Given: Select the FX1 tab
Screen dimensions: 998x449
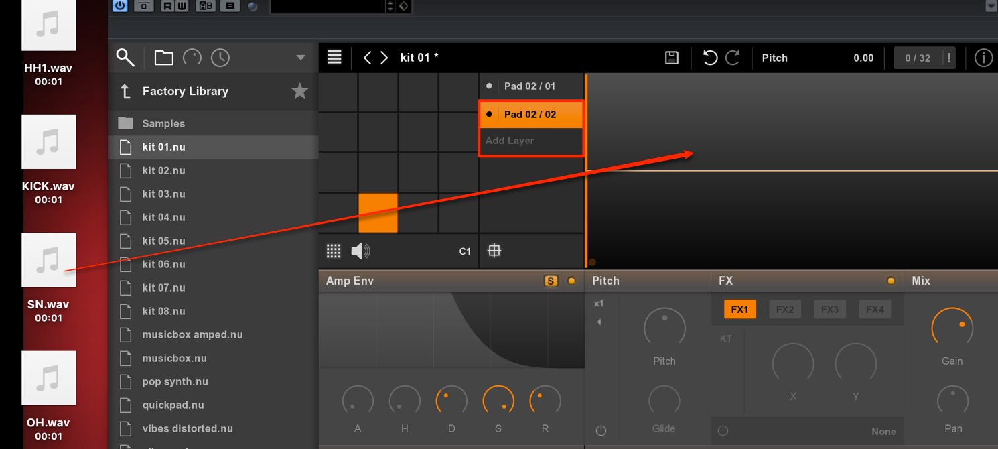Looking at the screenshot, I should coord(739,310).
